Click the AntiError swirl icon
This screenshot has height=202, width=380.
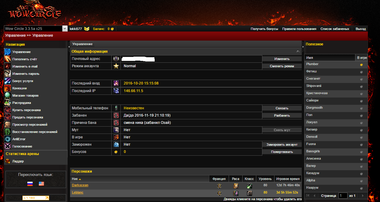pos(8,139)
